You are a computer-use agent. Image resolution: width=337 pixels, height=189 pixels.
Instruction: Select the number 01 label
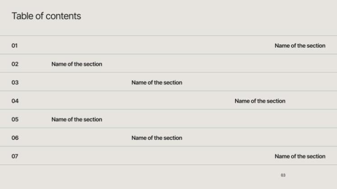pyautogui.click(x=15, y=45)
